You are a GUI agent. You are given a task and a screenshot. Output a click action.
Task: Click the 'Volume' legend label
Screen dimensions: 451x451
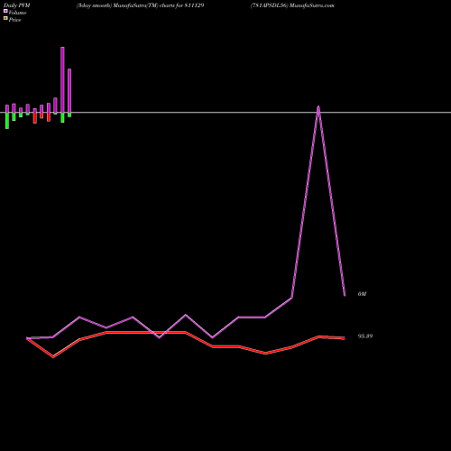pyautogui.click(x=17, y=13)
